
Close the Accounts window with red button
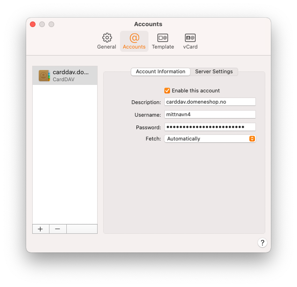pos(33,24)
